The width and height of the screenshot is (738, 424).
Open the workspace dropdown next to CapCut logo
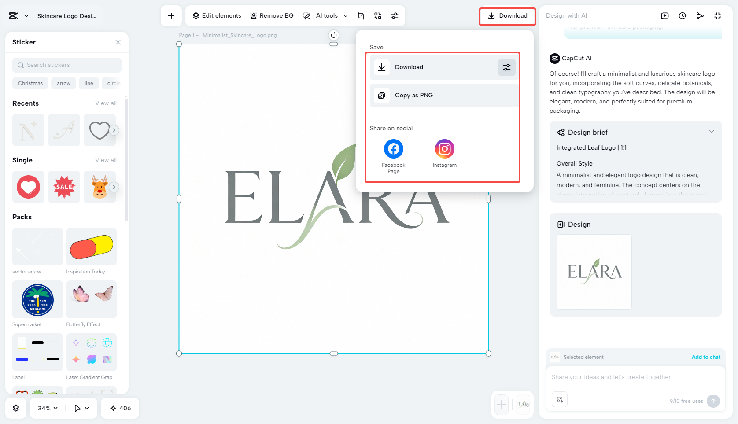[26, 15]
